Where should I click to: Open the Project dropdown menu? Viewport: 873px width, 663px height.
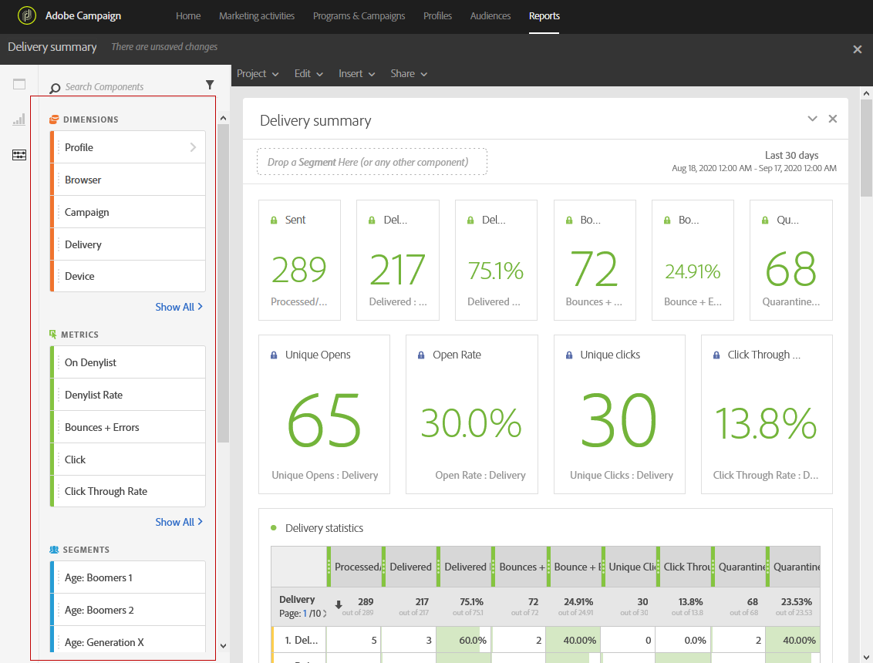(258, 74)
